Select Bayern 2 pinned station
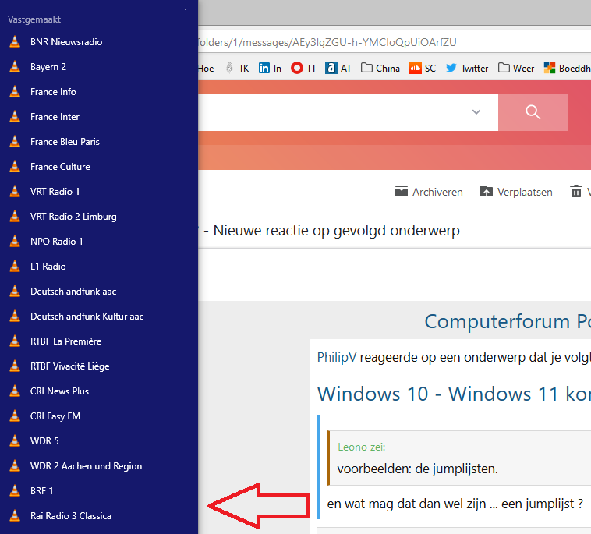 pyautogui.click(x=48, y=67)
